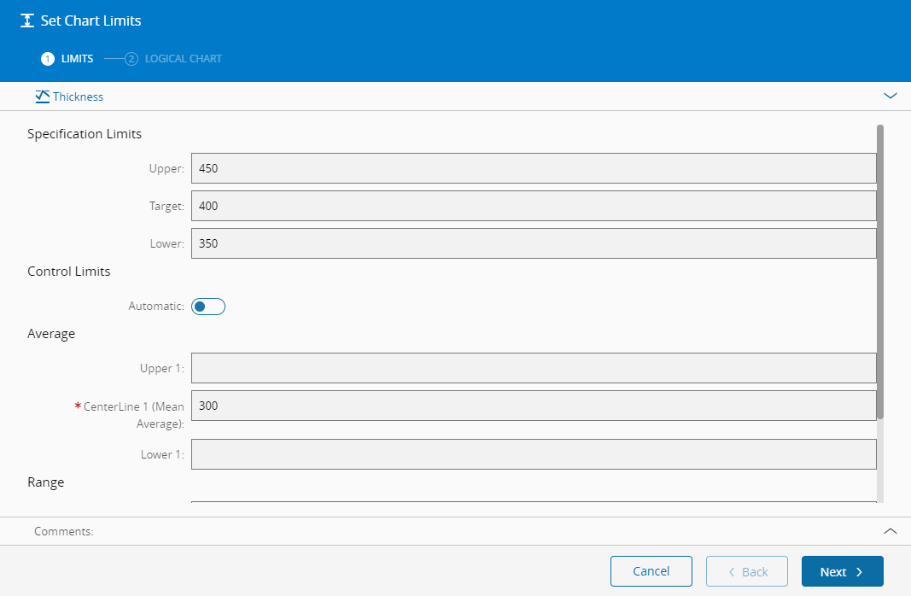Click the Upper specification limit field
Viewport: 911px width, 596px height.
point(534,168)
